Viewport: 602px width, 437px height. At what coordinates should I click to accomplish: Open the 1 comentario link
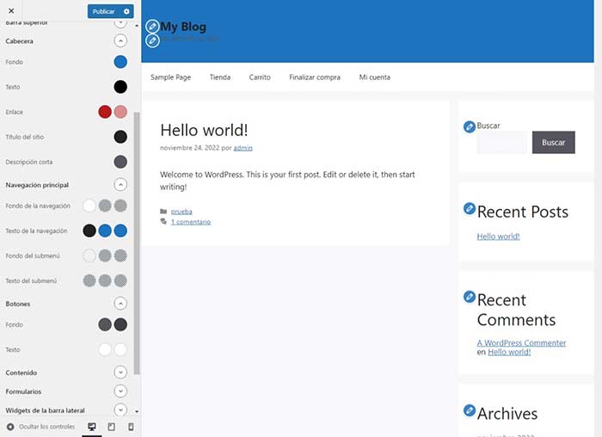pos(190,222)
